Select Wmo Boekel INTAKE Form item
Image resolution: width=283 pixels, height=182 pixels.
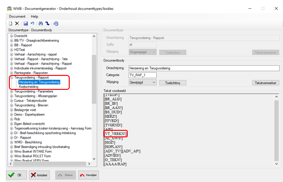(x=33, y=151)
